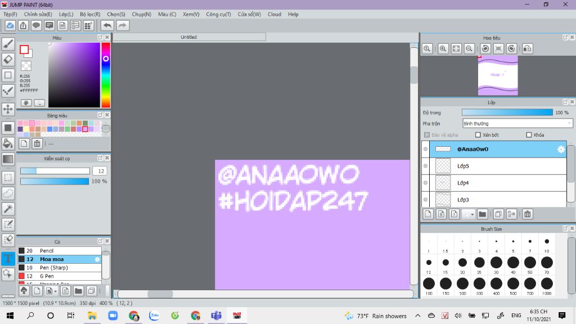The image size is (576, 324).
Task: Select the Brush tool in left toolbar
Action: (x=8, y=44)
